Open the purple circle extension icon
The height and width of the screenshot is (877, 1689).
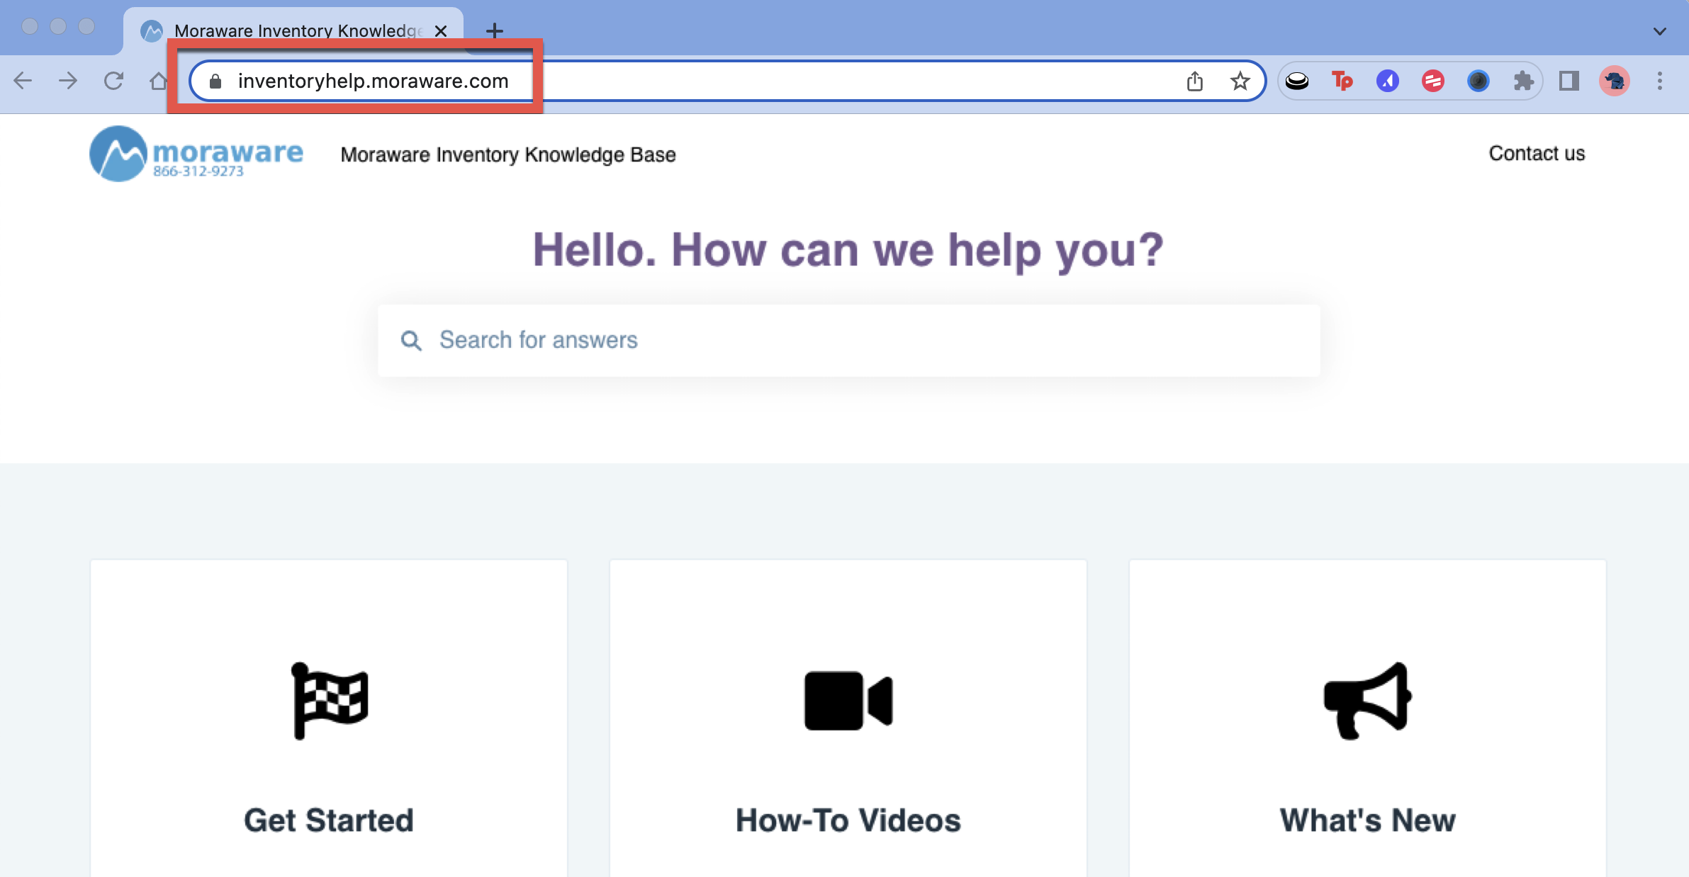[x=1388, y=81]
